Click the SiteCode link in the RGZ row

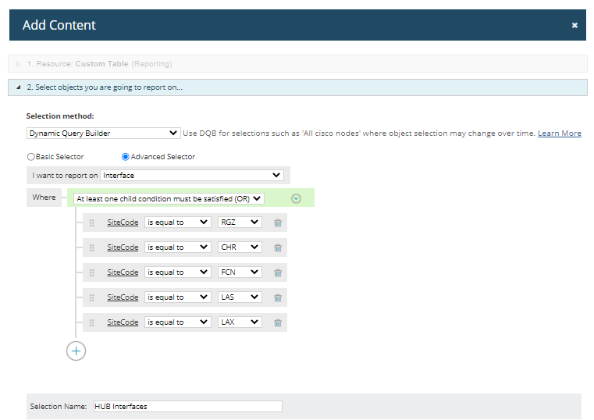pos(123,222)
